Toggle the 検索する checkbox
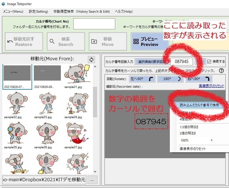The width and height of the screenshot is (229, 188). click(x=209, y=61)
